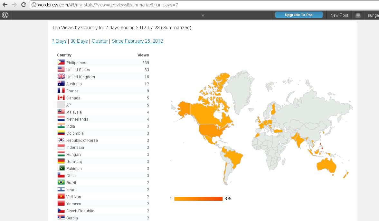Screen dimensions: 379x221
Task: View stats Since February 25, 2012
Action: 137,41
